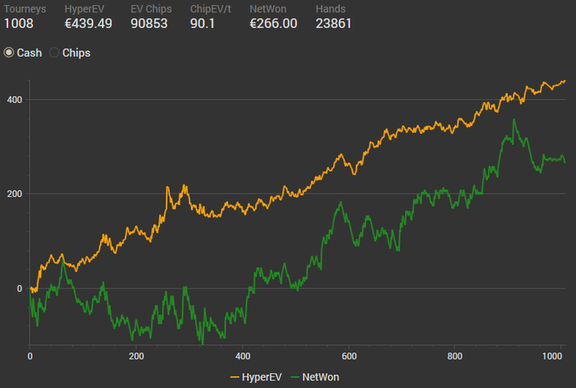Toggle the NetWon legend entry

tap(315, 377)
